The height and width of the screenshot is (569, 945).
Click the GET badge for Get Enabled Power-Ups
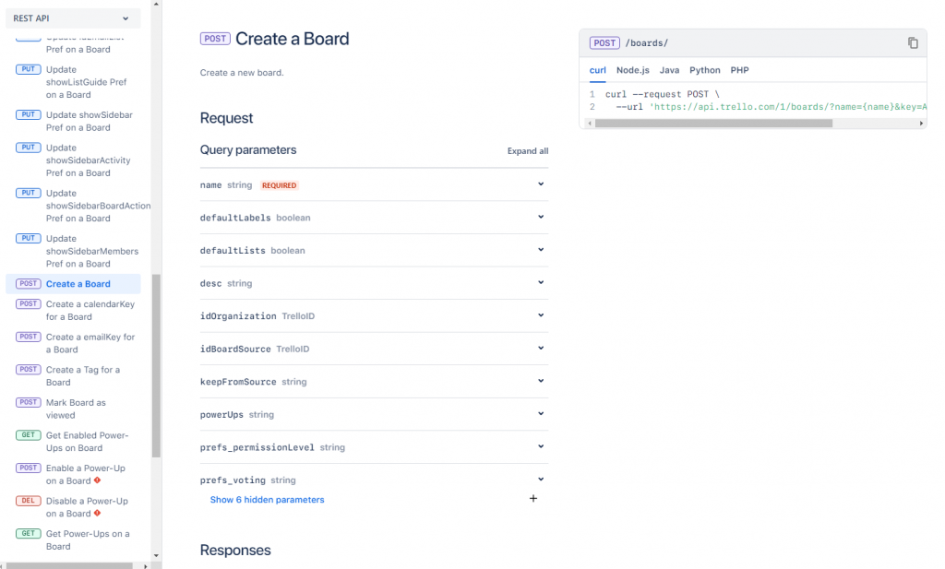[29, 435]
